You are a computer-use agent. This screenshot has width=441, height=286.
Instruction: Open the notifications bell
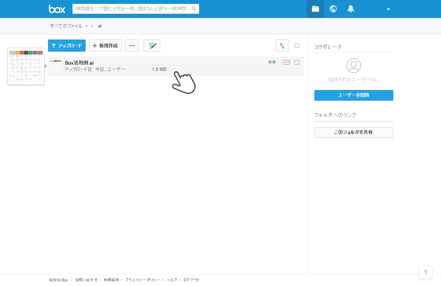click(x=351, y=9)
